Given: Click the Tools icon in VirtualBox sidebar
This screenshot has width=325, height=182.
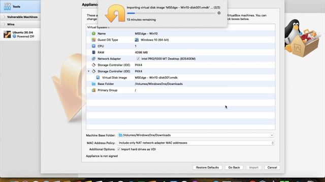Looking at the screenshot, I should tap(7, 7).
